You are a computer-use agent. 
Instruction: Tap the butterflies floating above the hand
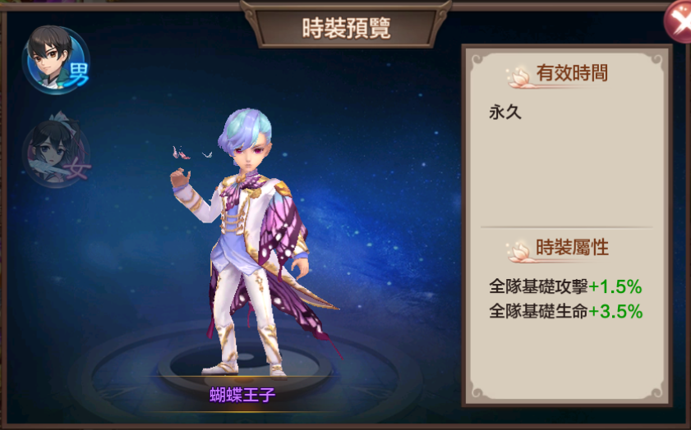192,153
